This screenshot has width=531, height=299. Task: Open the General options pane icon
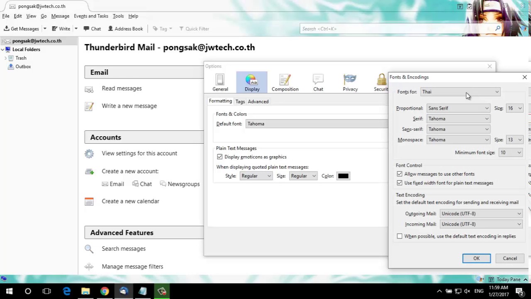pos(220,82)
